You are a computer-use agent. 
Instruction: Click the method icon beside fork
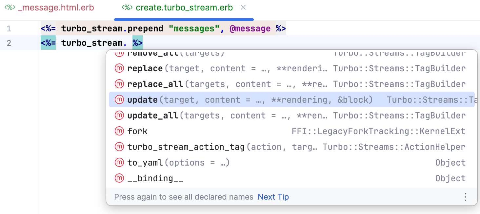(119, 131)
